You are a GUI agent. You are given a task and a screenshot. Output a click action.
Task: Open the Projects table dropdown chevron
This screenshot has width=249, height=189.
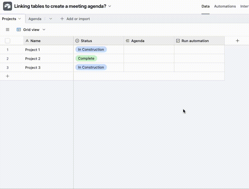coord(20,19)
